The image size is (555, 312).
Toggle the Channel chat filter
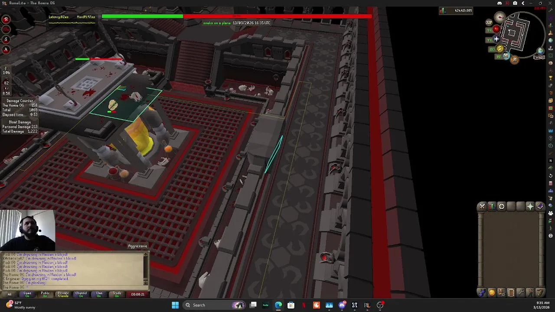[81, 294]
